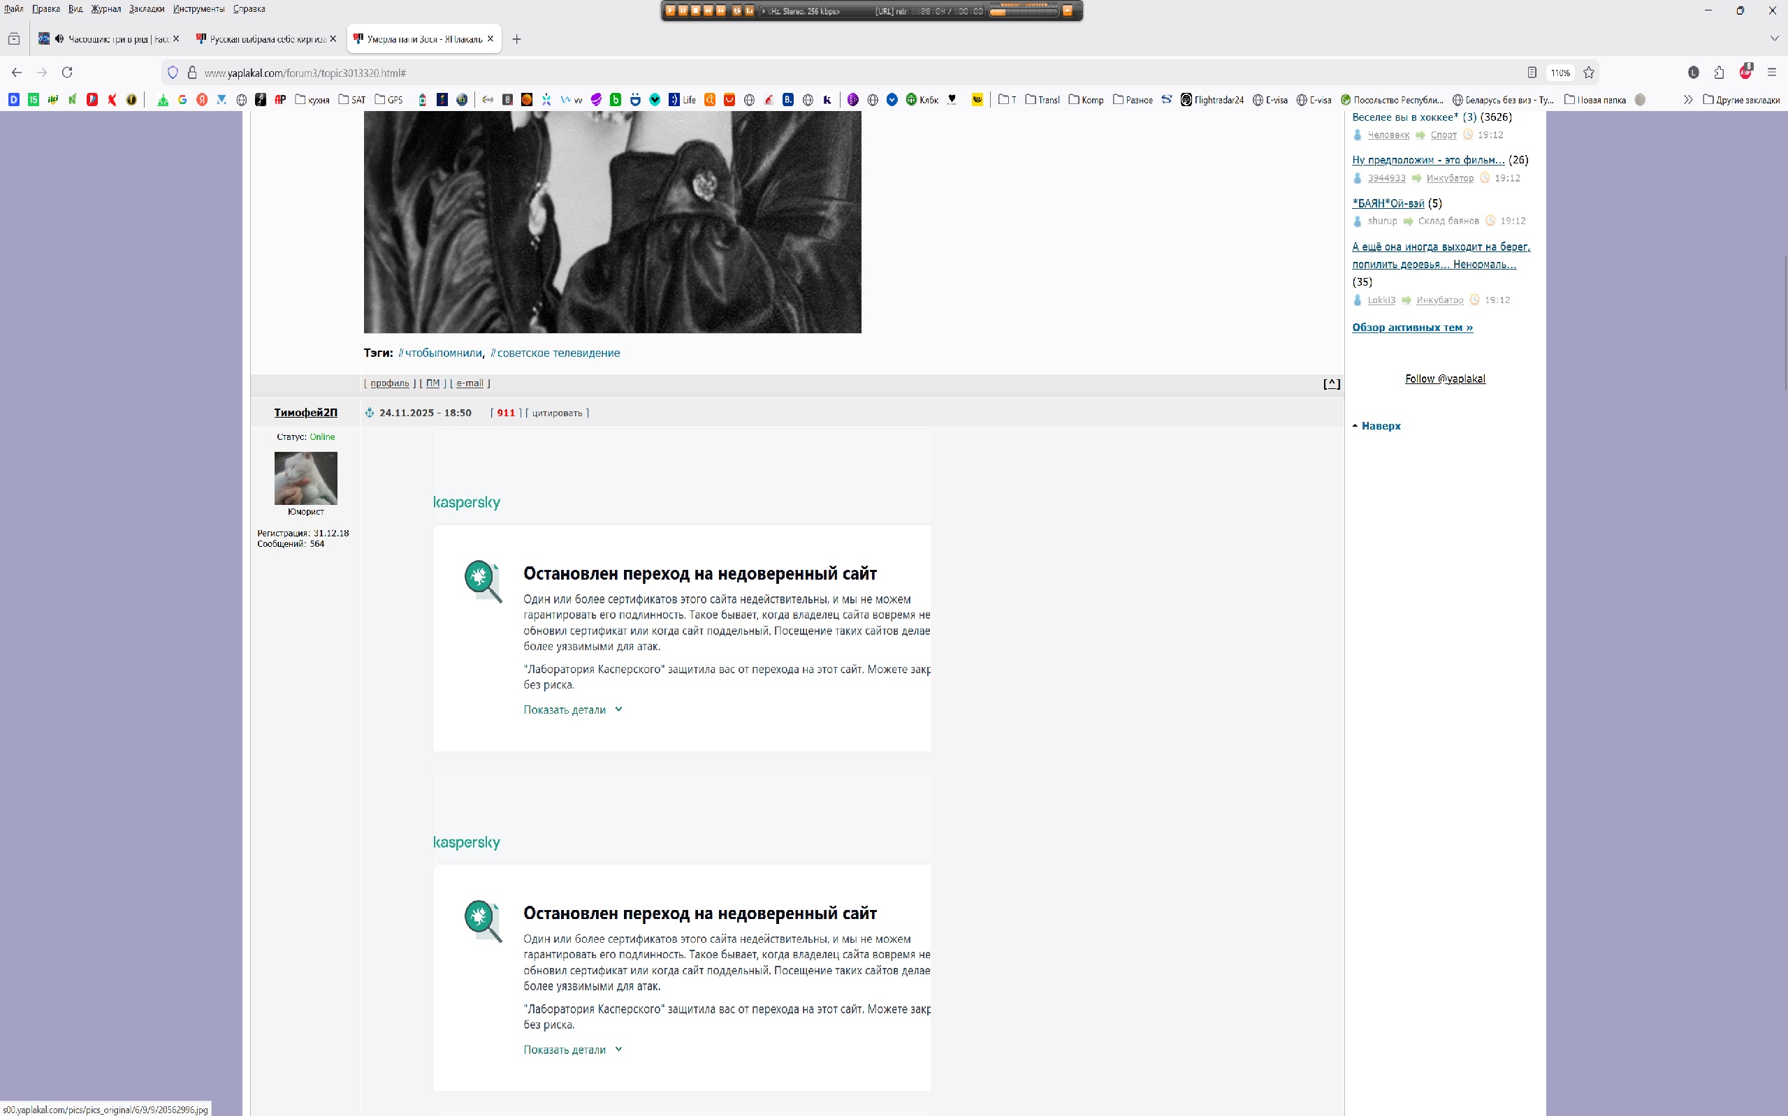Click the extensions puzzle icon
1788x1116 pixels.
tap(1720, 73)
